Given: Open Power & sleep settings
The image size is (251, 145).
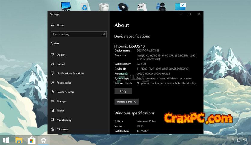Looking at the screenshot, I should [x=65, y=92].
